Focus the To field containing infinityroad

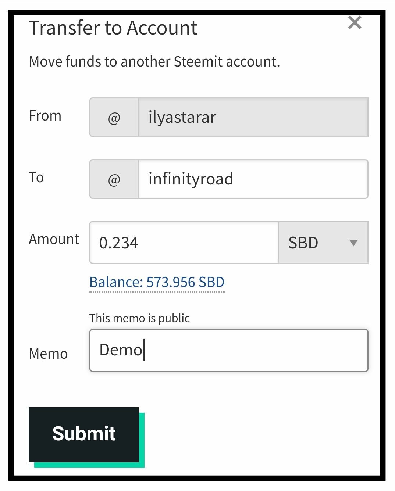253,179
